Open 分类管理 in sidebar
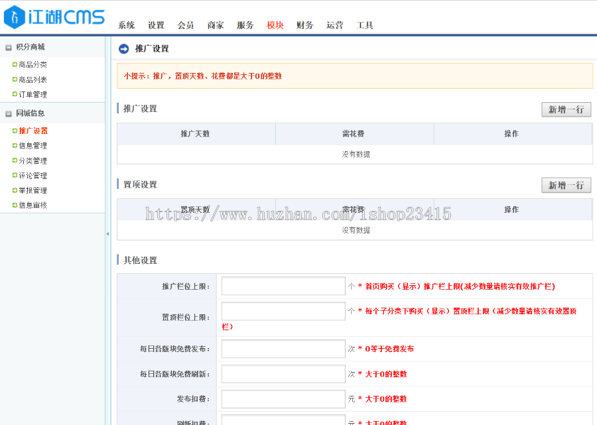Viewport: 597px width, 425px height. (x=33, y=160)
